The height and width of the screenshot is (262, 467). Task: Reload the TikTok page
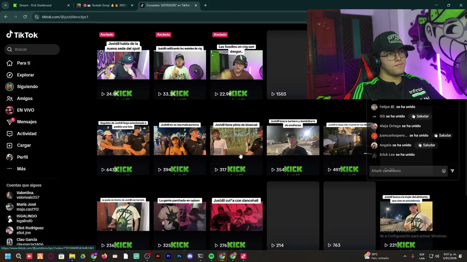(x=25, y=17)
